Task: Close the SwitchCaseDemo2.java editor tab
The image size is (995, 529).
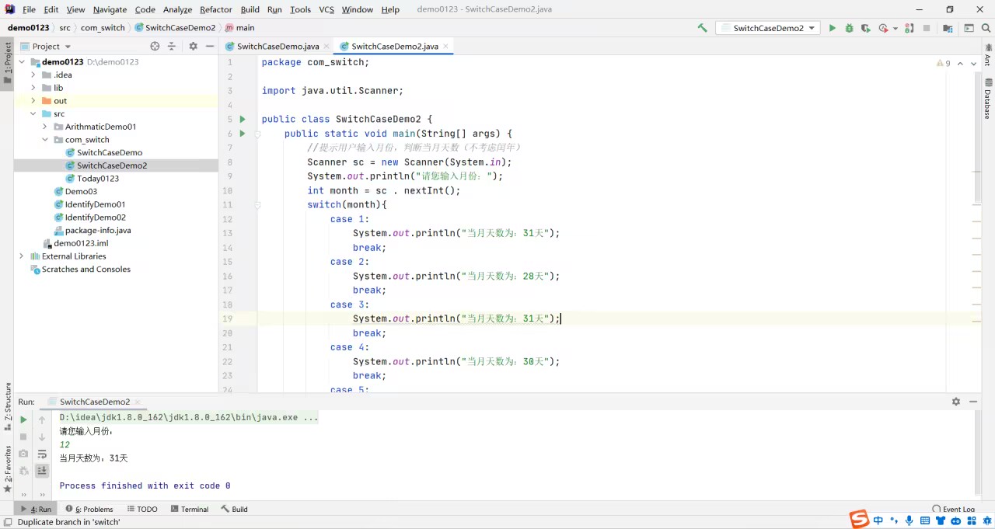Action: pos(446,47)
